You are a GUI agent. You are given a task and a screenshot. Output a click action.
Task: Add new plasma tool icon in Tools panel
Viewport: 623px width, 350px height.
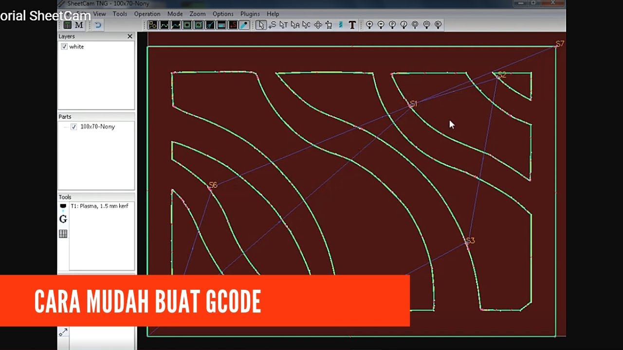(63, 208)
